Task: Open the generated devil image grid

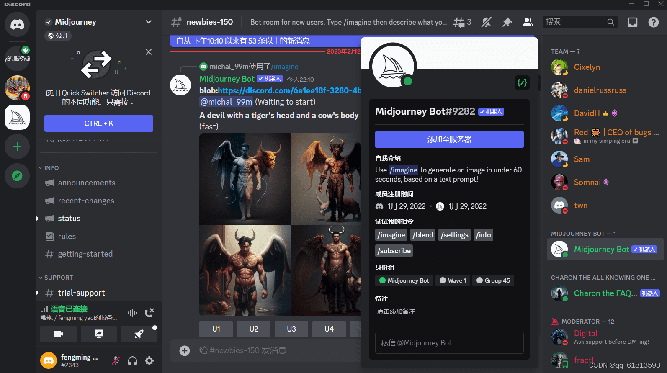Action: (x=280, y=225)
